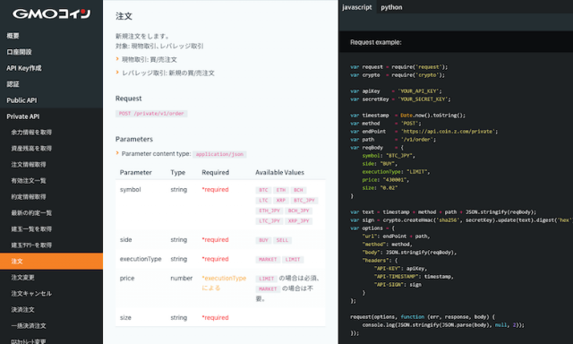Expand the Public API section
Image resolution: width=573 pixels, height=344 pixels.
coord(21,100)
